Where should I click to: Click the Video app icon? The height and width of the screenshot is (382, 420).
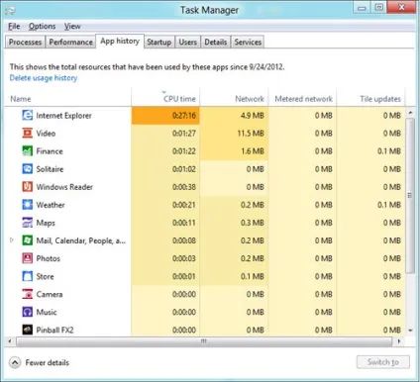coord(28,134)
